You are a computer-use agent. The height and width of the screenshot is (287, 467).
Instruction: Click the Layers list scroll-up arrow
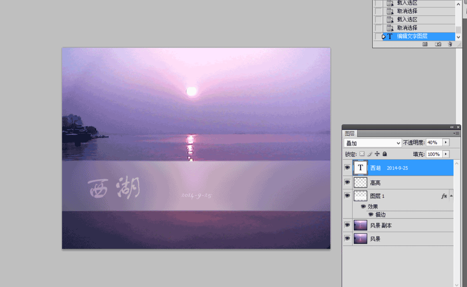tap(457, 163)
